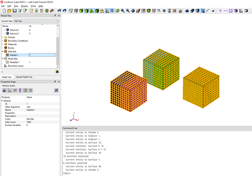Switch to the CalculiX Model Tree tab
Viewport: 252px width, 176px height.
pos(24,77)
